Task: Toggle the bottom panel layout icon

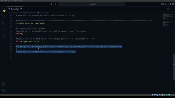Action: (166, 4)
